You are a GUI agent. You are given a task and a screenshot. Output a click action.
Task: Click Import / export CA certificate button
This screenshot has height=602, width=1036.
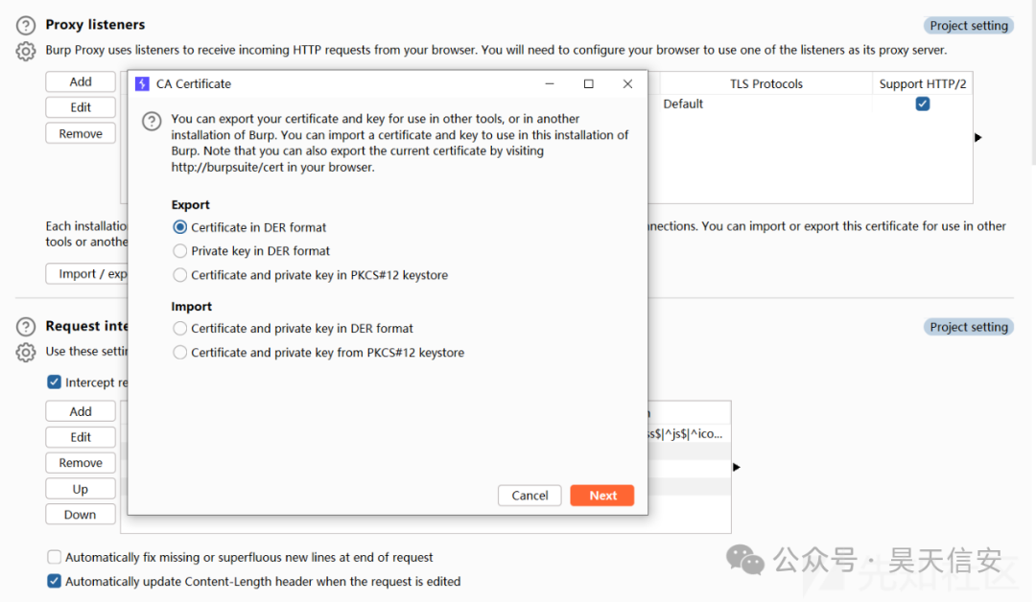click(86, 274)
